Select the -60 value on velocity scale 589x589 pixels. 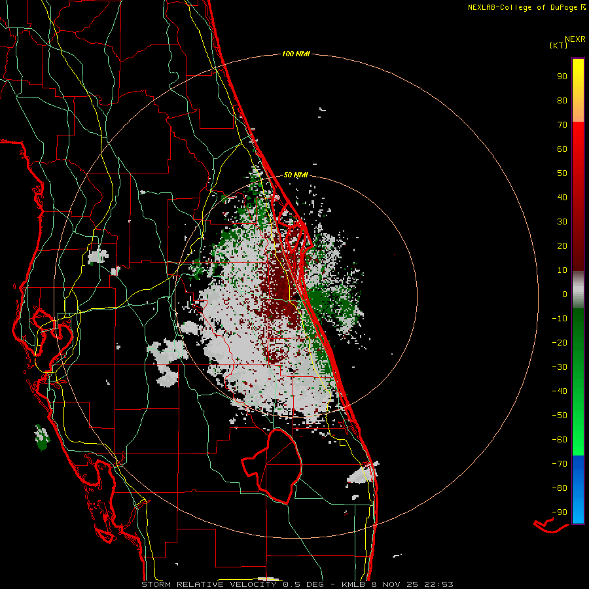pyautogui.click(x=560, y=440)
